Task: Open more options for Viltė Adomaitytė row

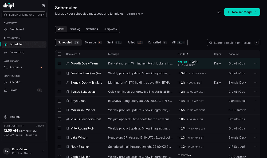Action: point(255,128)
